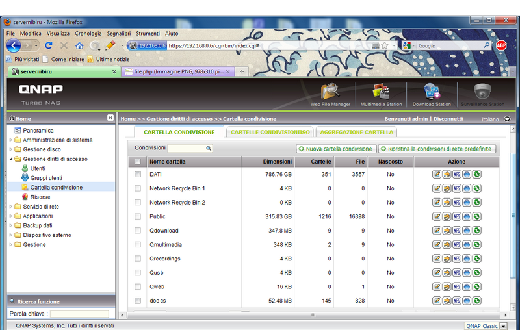Toggle select-all checkbox in table header
This screenshot has height=330, width=520.
tap(137, 162)
